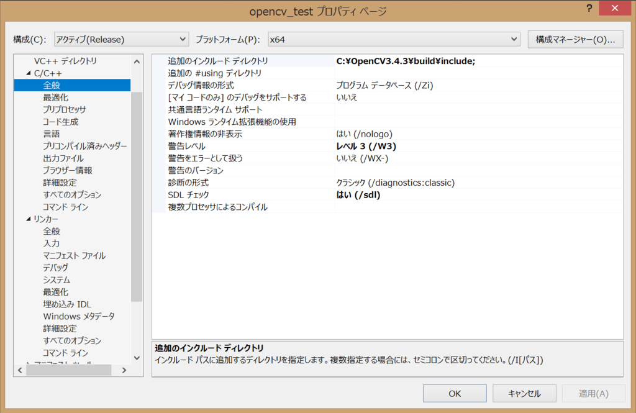Image resolution: width=636 pixels, height=413 pixels.
Task: Click the tree scrollbar down arrow
Action: tap(137, 356)
